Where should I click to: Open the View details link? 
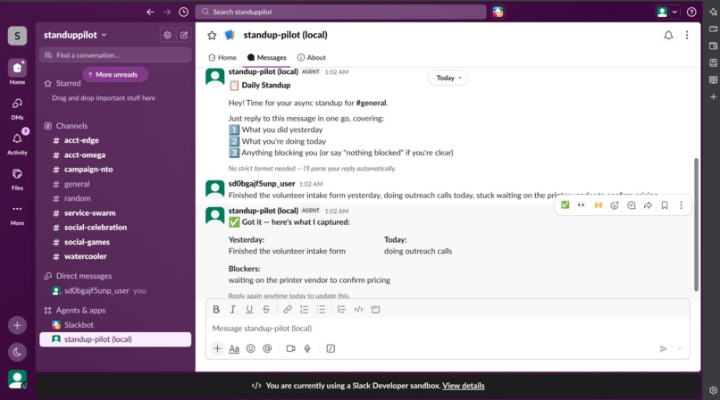click(x=464, y=386)
